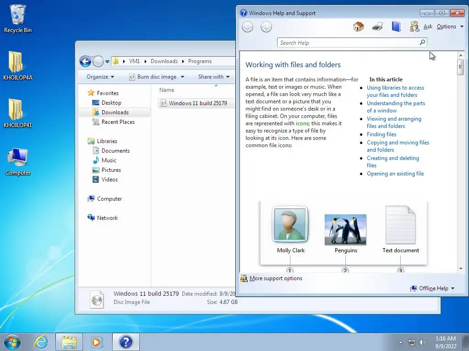The height and width of the screenshot is (351, 469).
Task: Go to Help and Support home page
Action: [358, 27]
